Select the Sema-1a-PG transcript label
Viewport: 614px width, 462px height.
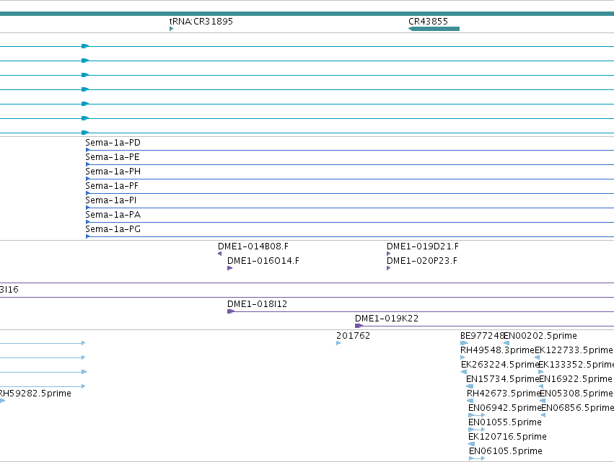pos(113,229)
